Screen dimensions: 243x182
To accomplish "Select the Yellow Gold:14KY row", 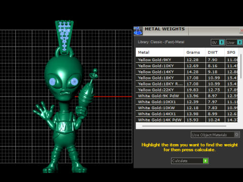I will [x=187, y=72].
